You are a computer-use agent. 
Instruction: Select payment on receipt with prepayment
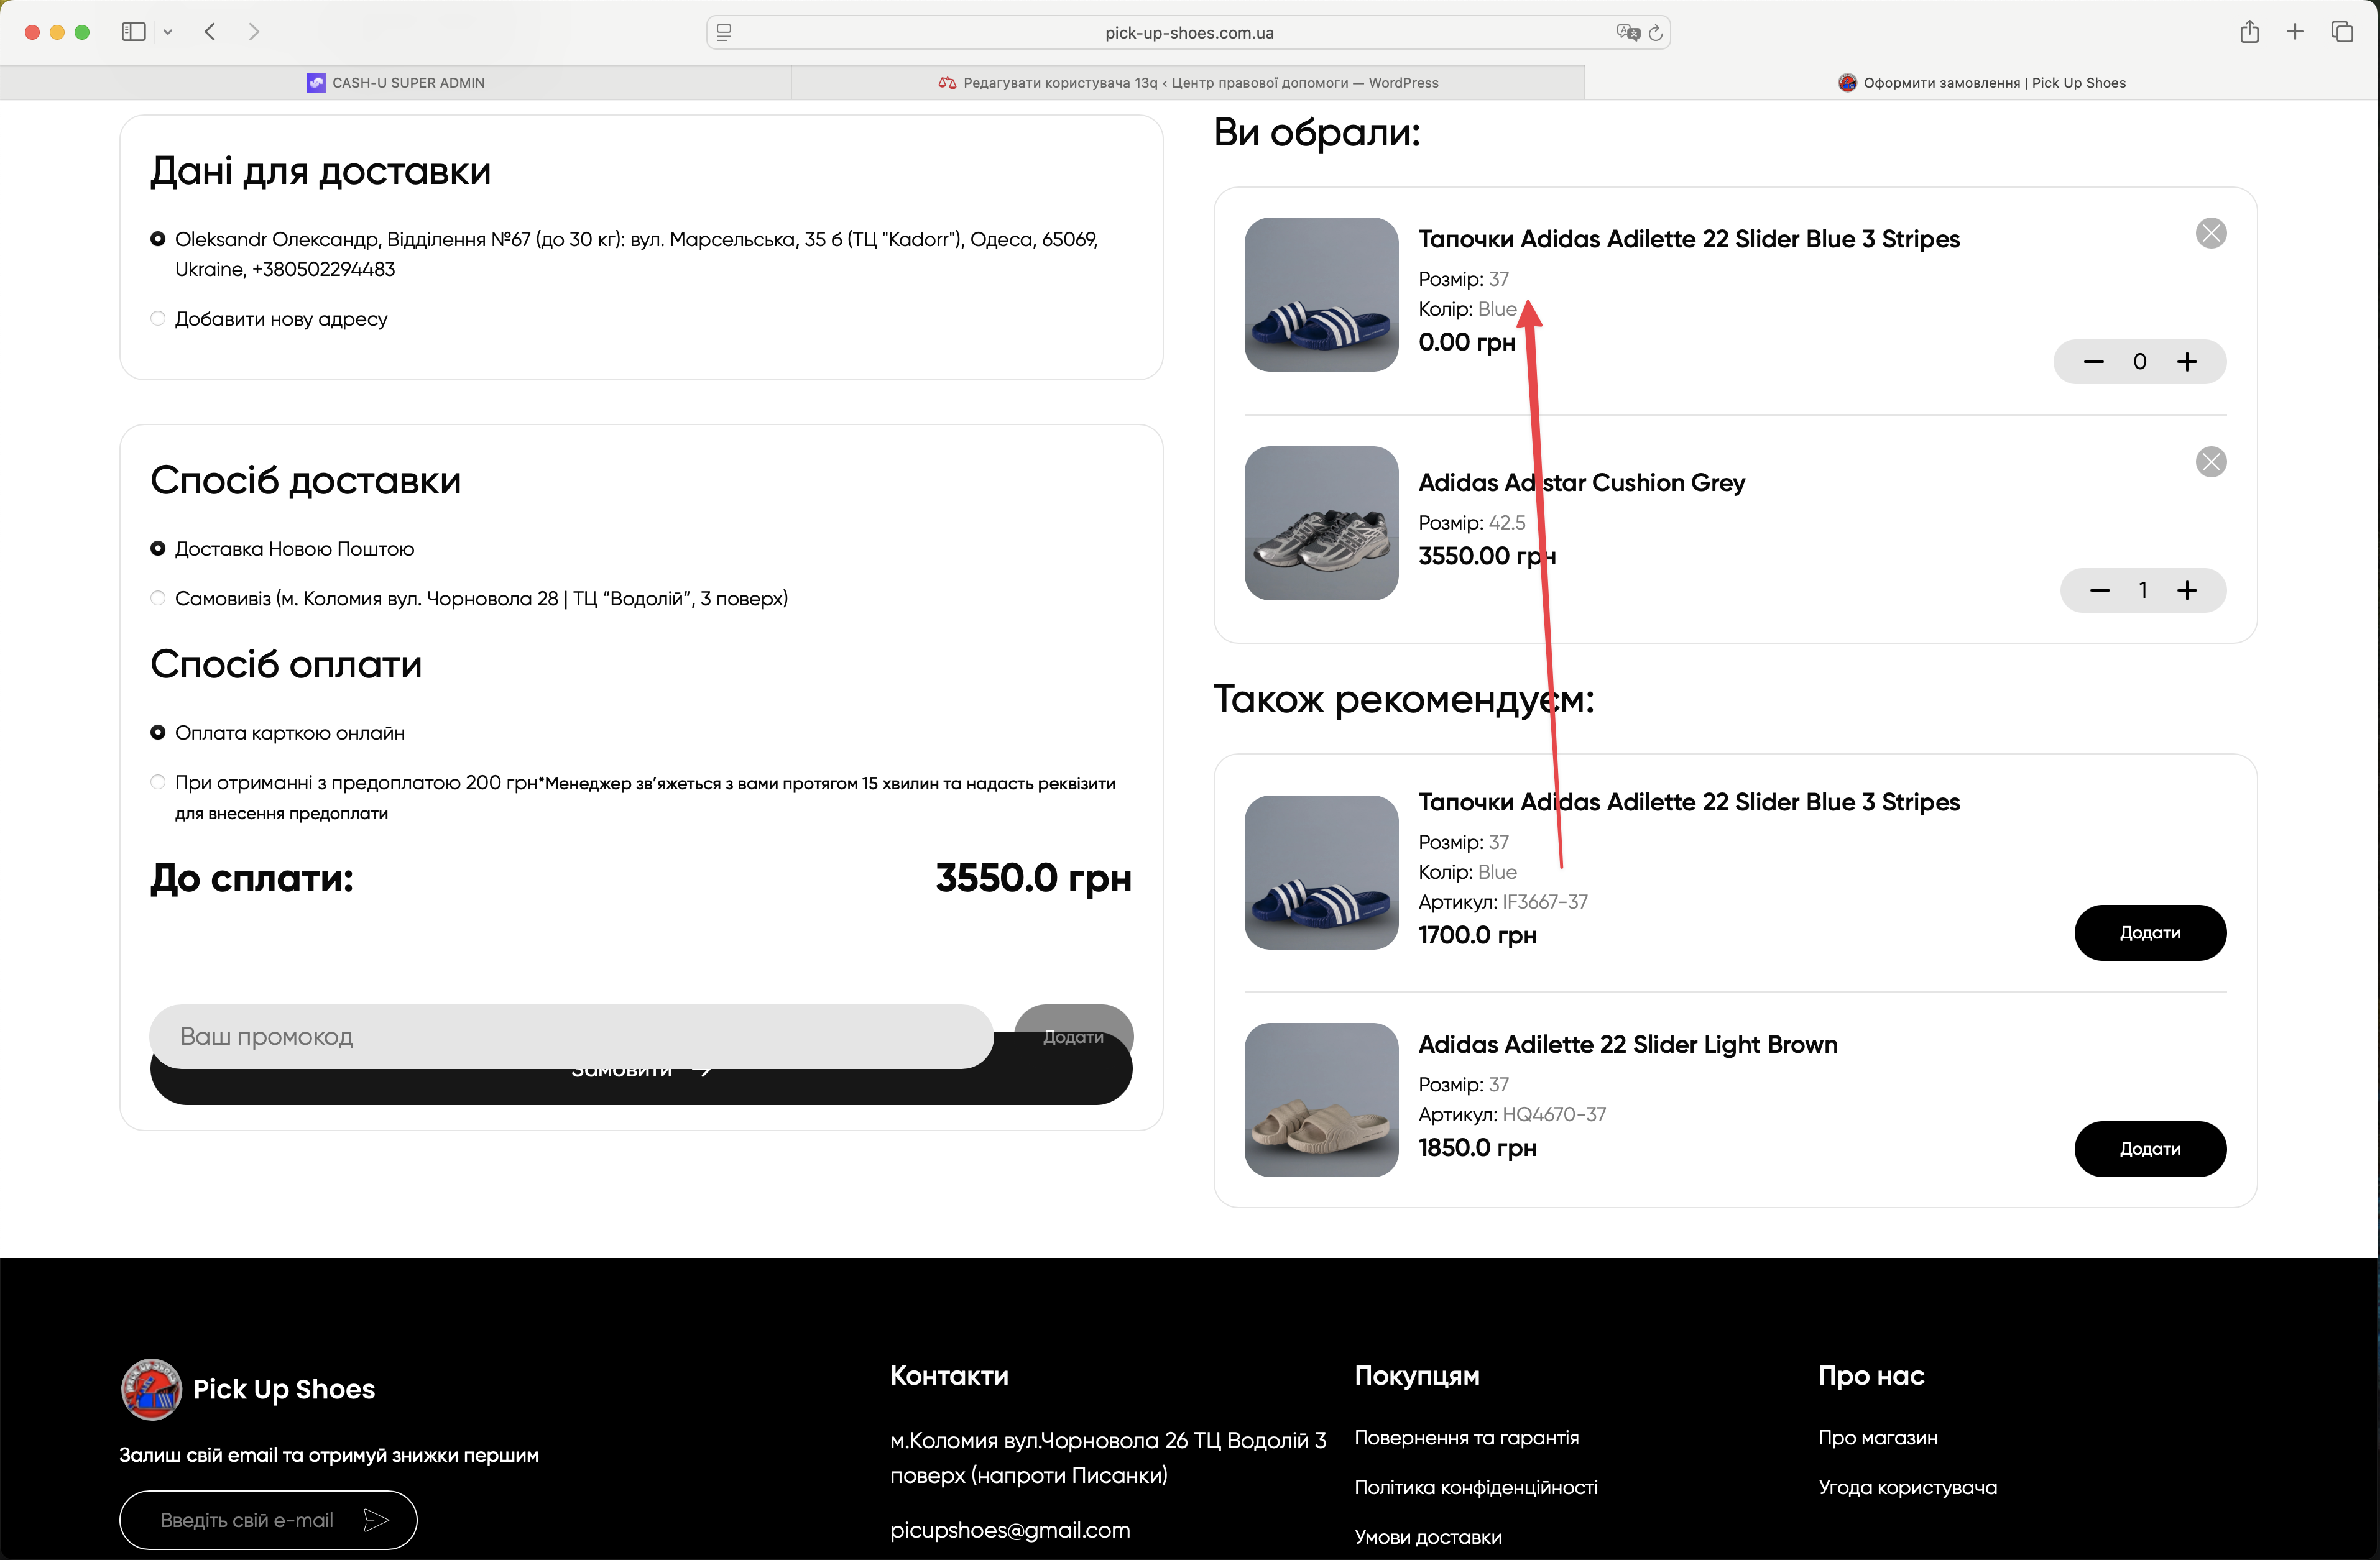click(158, 782)
